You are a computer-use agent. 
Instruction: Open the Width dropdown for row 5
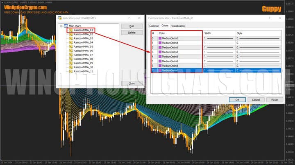(219, 61)
